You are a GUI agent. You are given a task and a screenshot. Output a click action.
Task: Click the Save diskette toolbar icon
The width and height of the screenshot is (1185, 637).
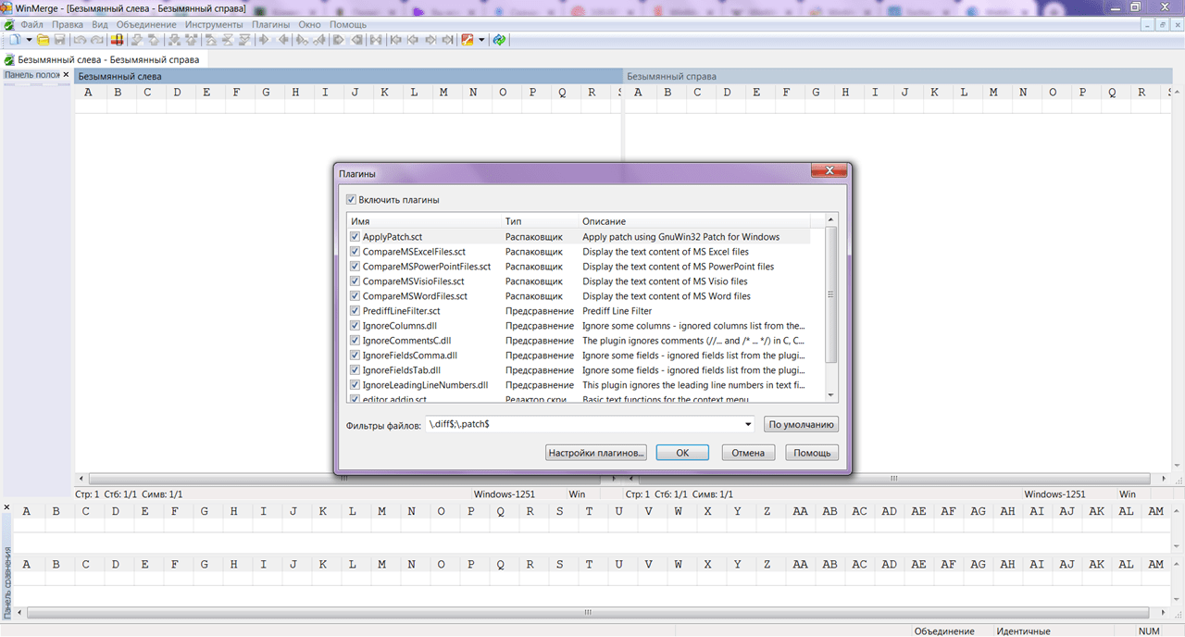[x=59, y=40]
